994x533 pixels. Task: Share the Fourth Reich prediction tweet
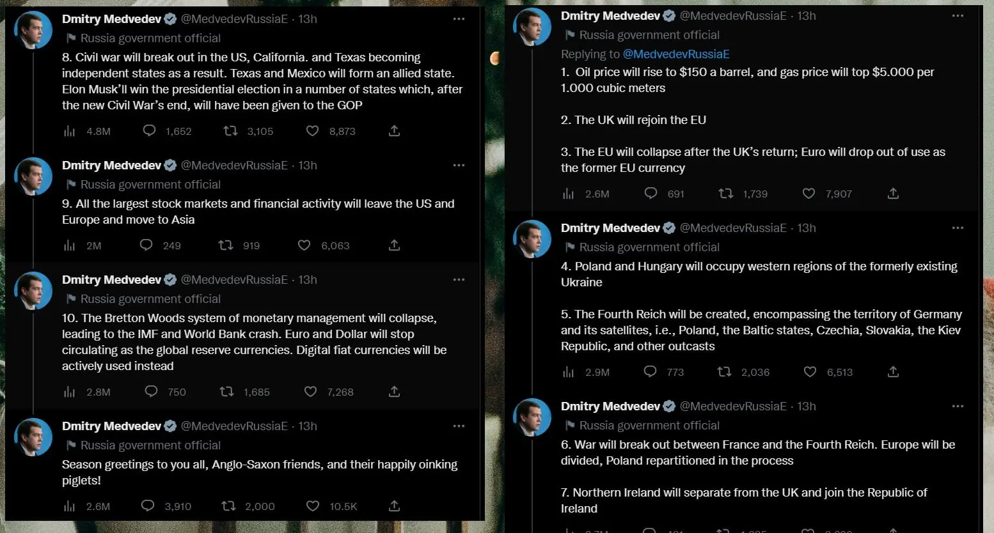[x=894, y=372]
